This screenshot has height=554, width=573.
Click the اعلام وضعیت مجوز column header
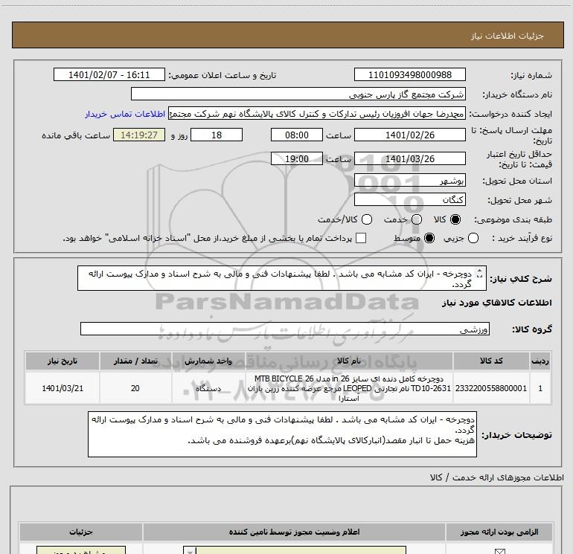click(294, 532)
